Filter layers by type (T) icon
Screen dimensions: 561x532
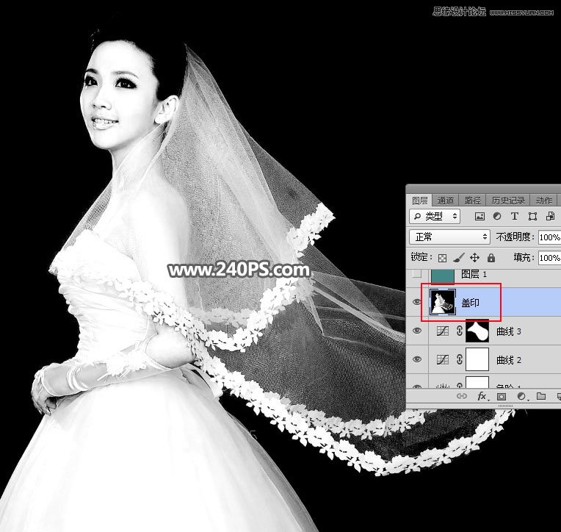(x=515, y=216)
